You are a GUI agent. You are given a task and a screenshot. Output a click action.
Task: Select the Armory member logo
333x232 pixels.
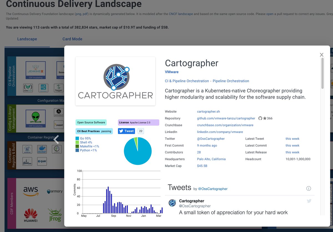coord(55,191)
